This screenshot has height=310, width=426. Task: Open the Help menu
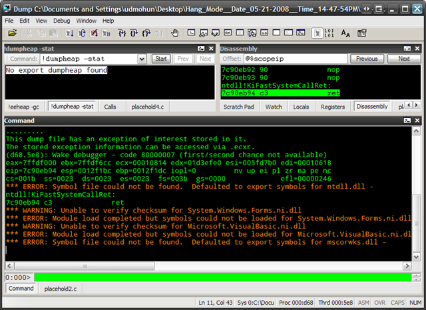pyautogui.click(x=108, y=21)
